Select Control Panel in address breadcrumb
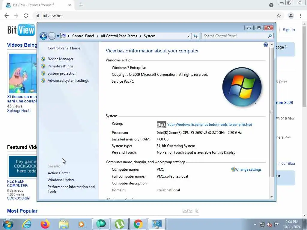 pos(83,36)
